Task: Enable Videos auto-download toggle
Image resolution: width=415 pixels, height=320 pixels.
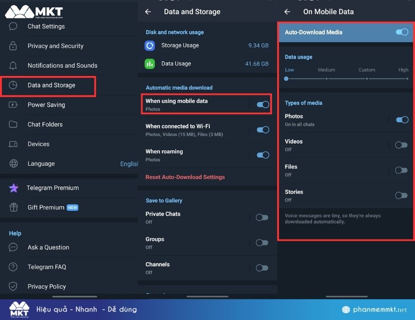Action: click(401, 145)
